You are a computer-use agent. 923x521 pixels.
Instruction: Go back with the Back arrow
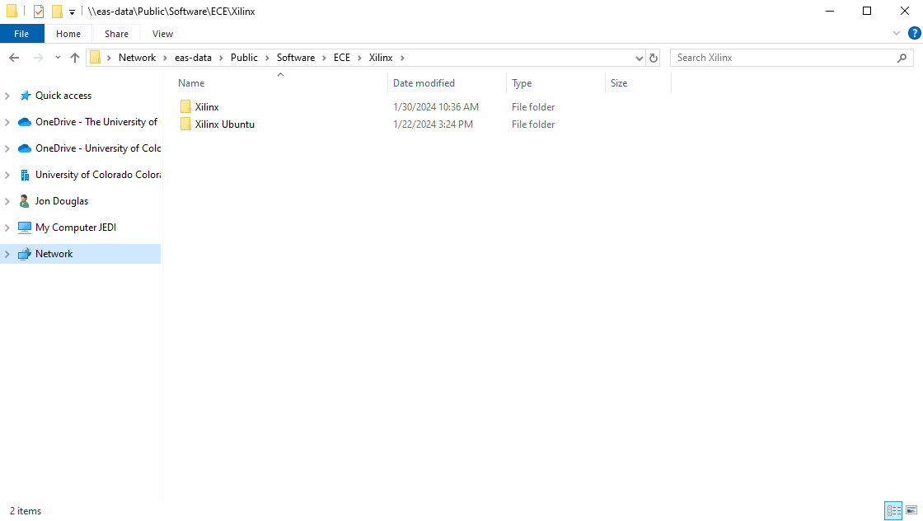[14, 58]
